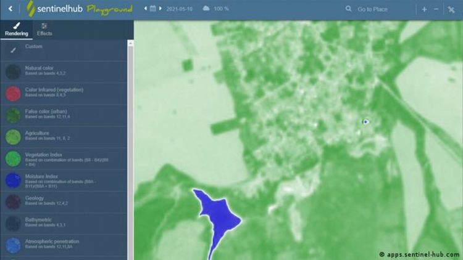The height and width of the screenshot is (260, 463).
Task: Click the rendering list scrollbar
Action: [x=130, y=153]
